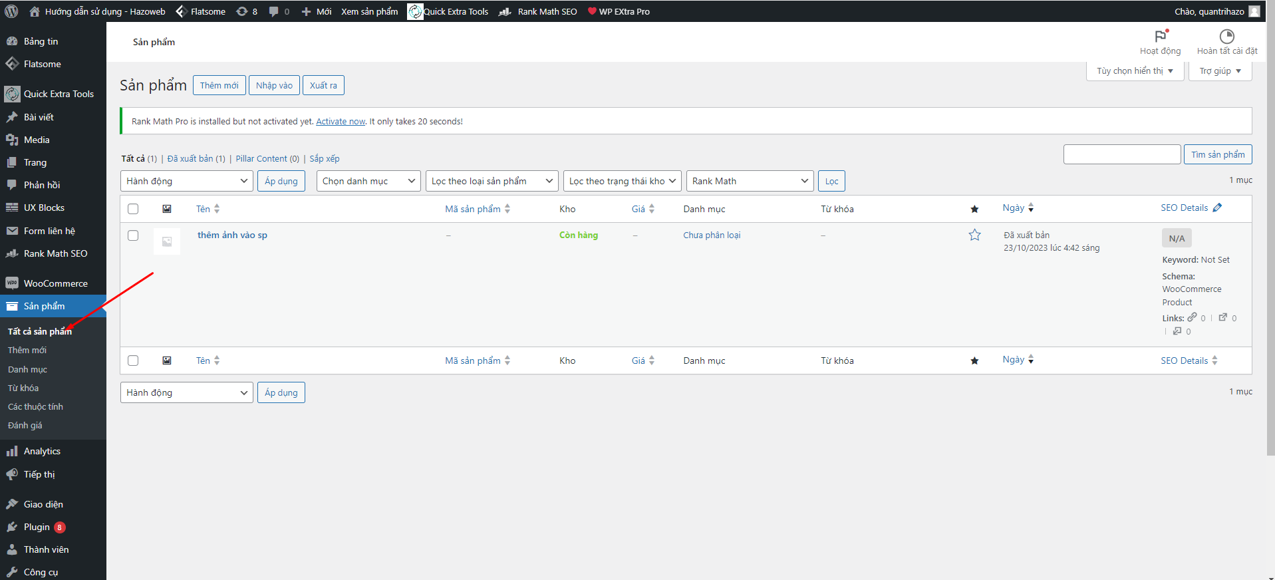Click the SEO Details edit pencil icon
This screenshot has height=580, width=1275.
pos(1217,208)
